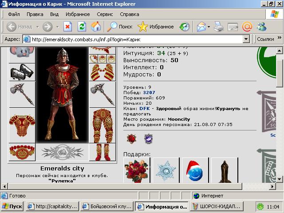Viewport: 284px width, 213px height.
Task: Open the Mail envelope icon
Action: pyautogui.click(x=201, y=27)
